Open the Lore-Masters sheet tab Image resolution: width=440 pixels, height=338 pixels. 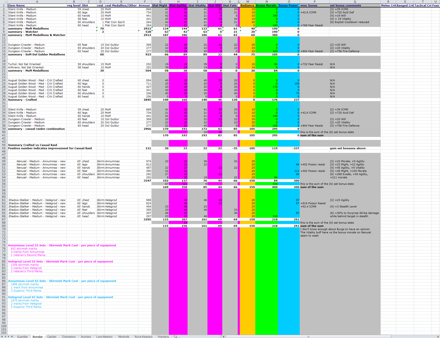pos(104,336)
